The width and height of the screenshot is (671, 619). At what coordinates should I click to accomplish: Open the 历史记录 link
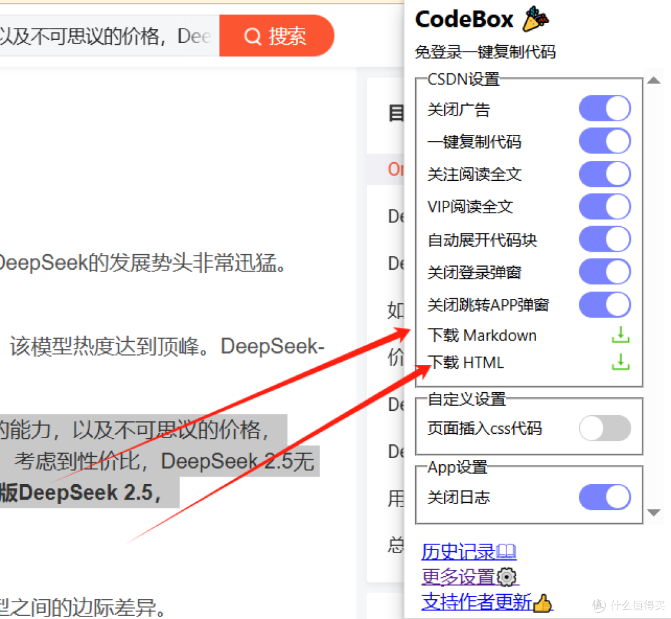[x=468, y=551]
